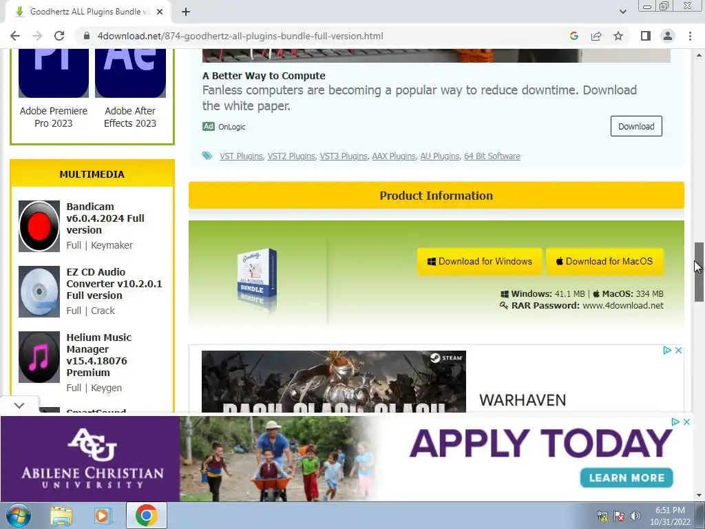Go back with the browser back arrow
Image resolution: width=705 pixels, height=529 pixels.
click(15, 36)
